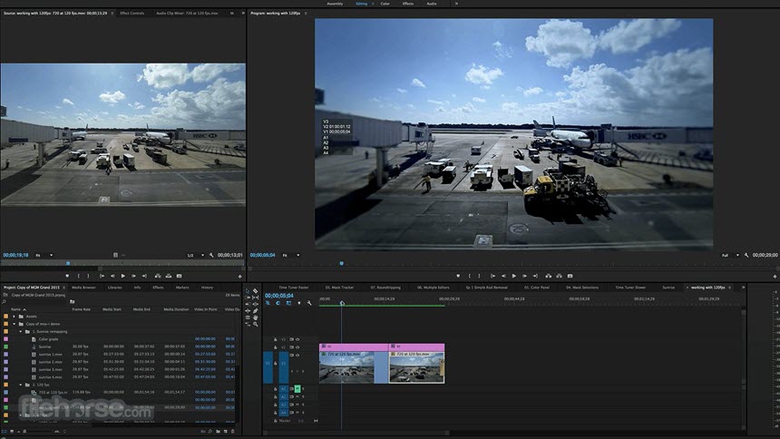
Task: Toggle linked selection in timeline header
Action: click(x=288, y=303)
